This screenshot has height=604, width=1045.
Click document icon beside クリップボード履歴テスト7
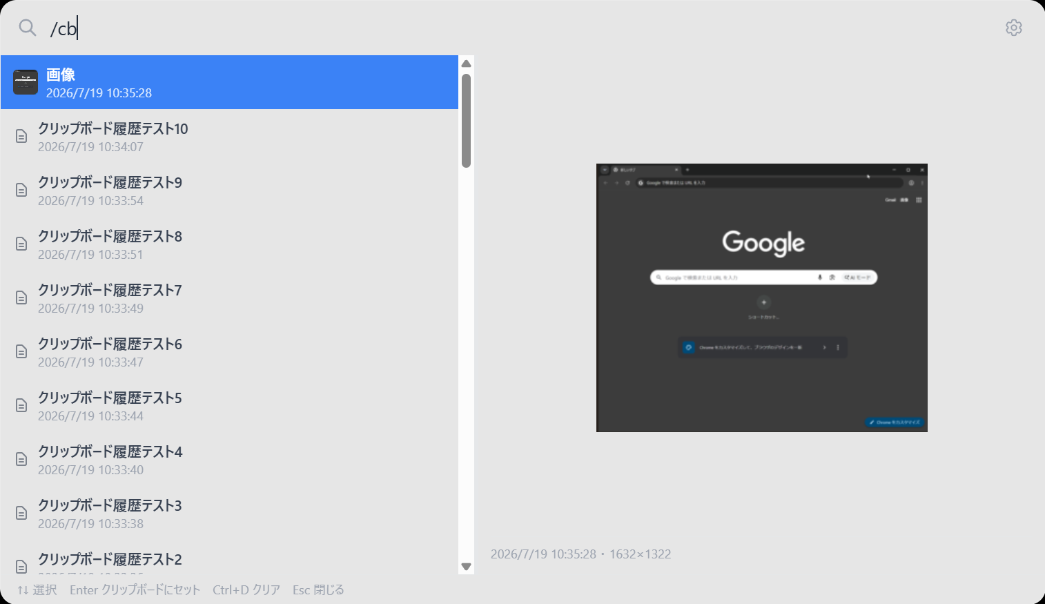pyautogui.click(x=21, y=298)
